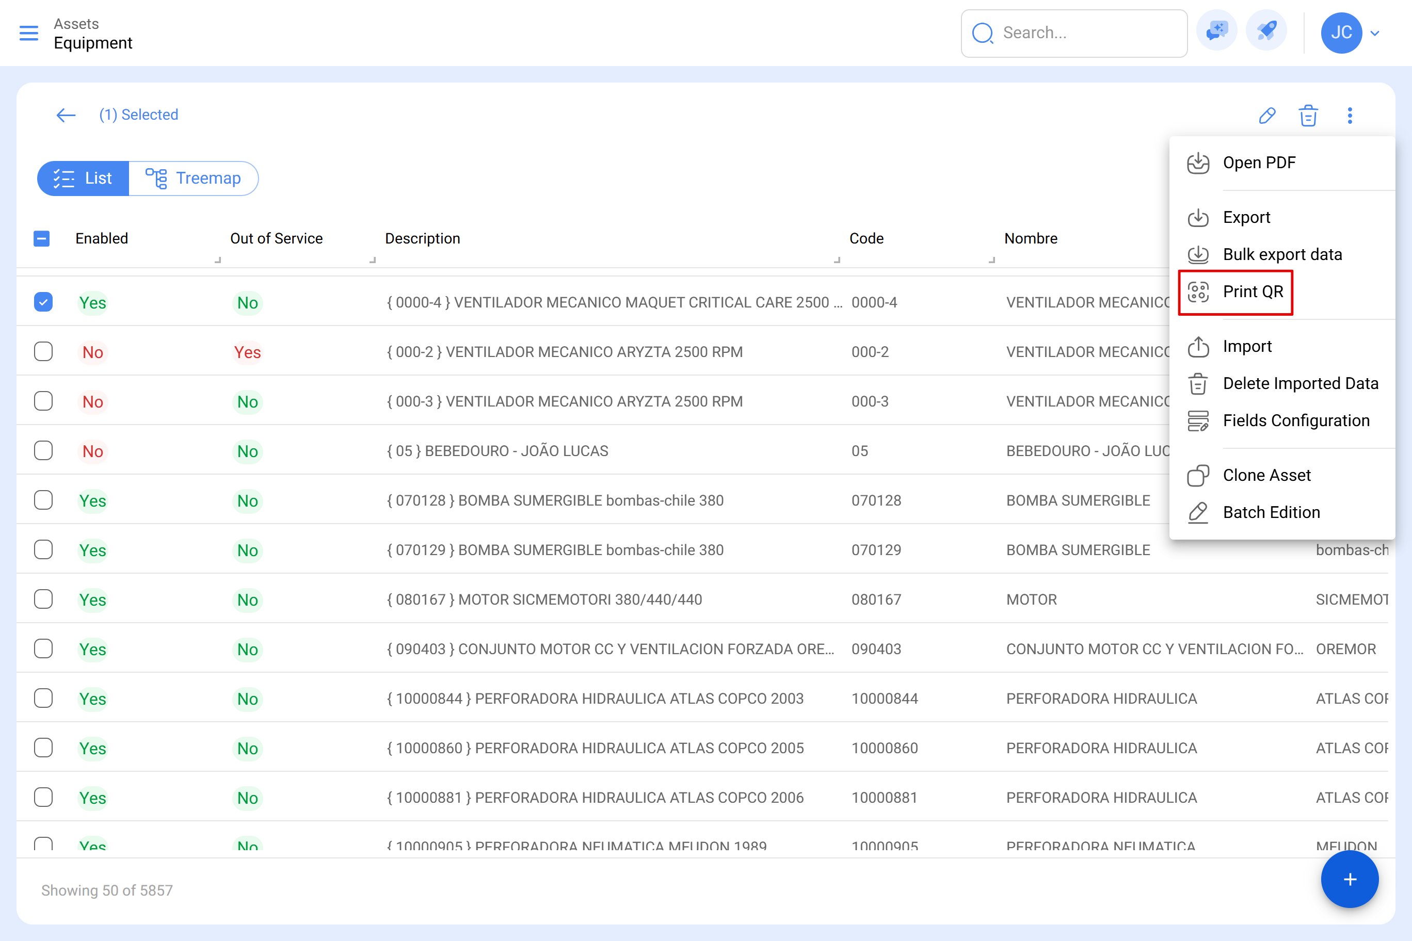Click the AI chat assistant icon

point(1216,30)
